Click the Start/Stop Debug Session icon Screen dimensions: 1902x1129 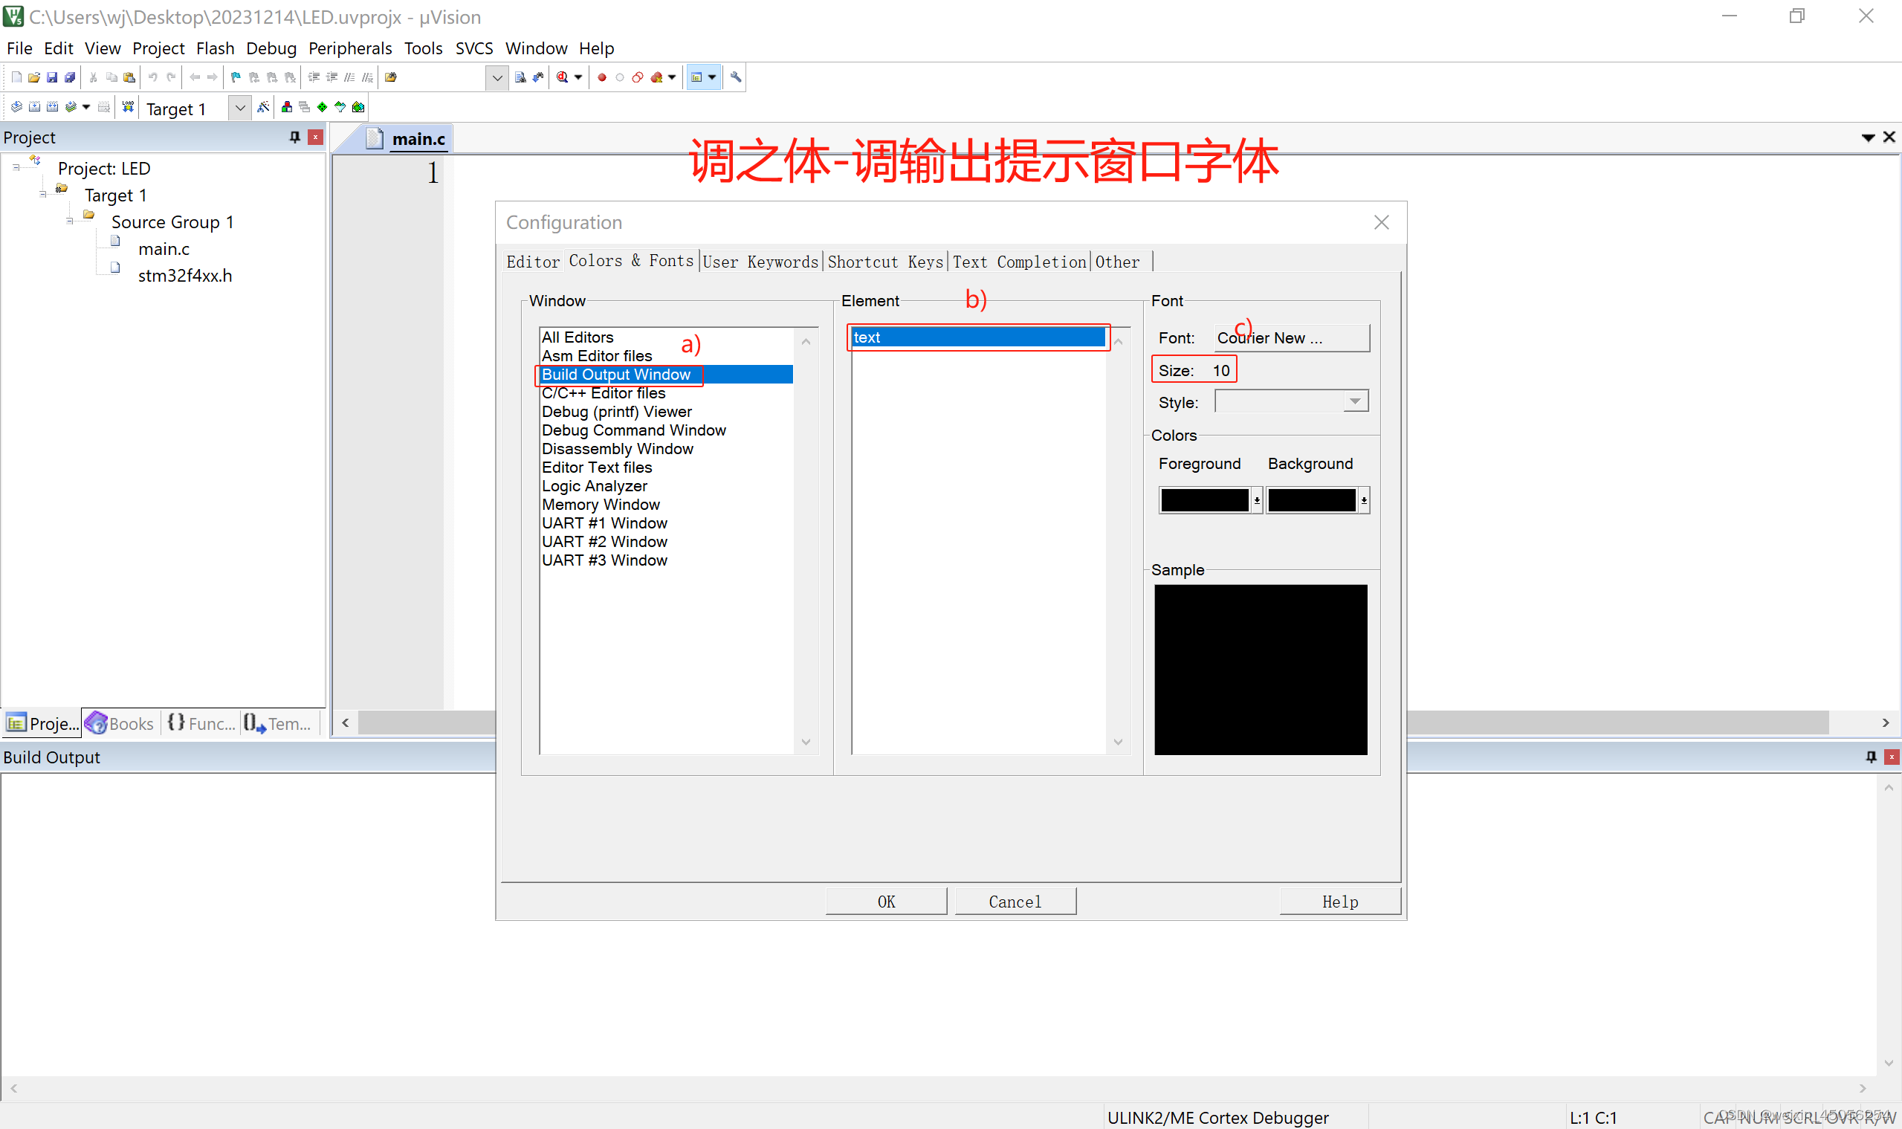click(x=562, y=77)
